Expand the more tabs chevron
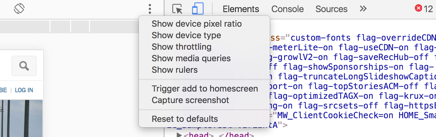Viewport: 436px width, 137px height. 363,9
